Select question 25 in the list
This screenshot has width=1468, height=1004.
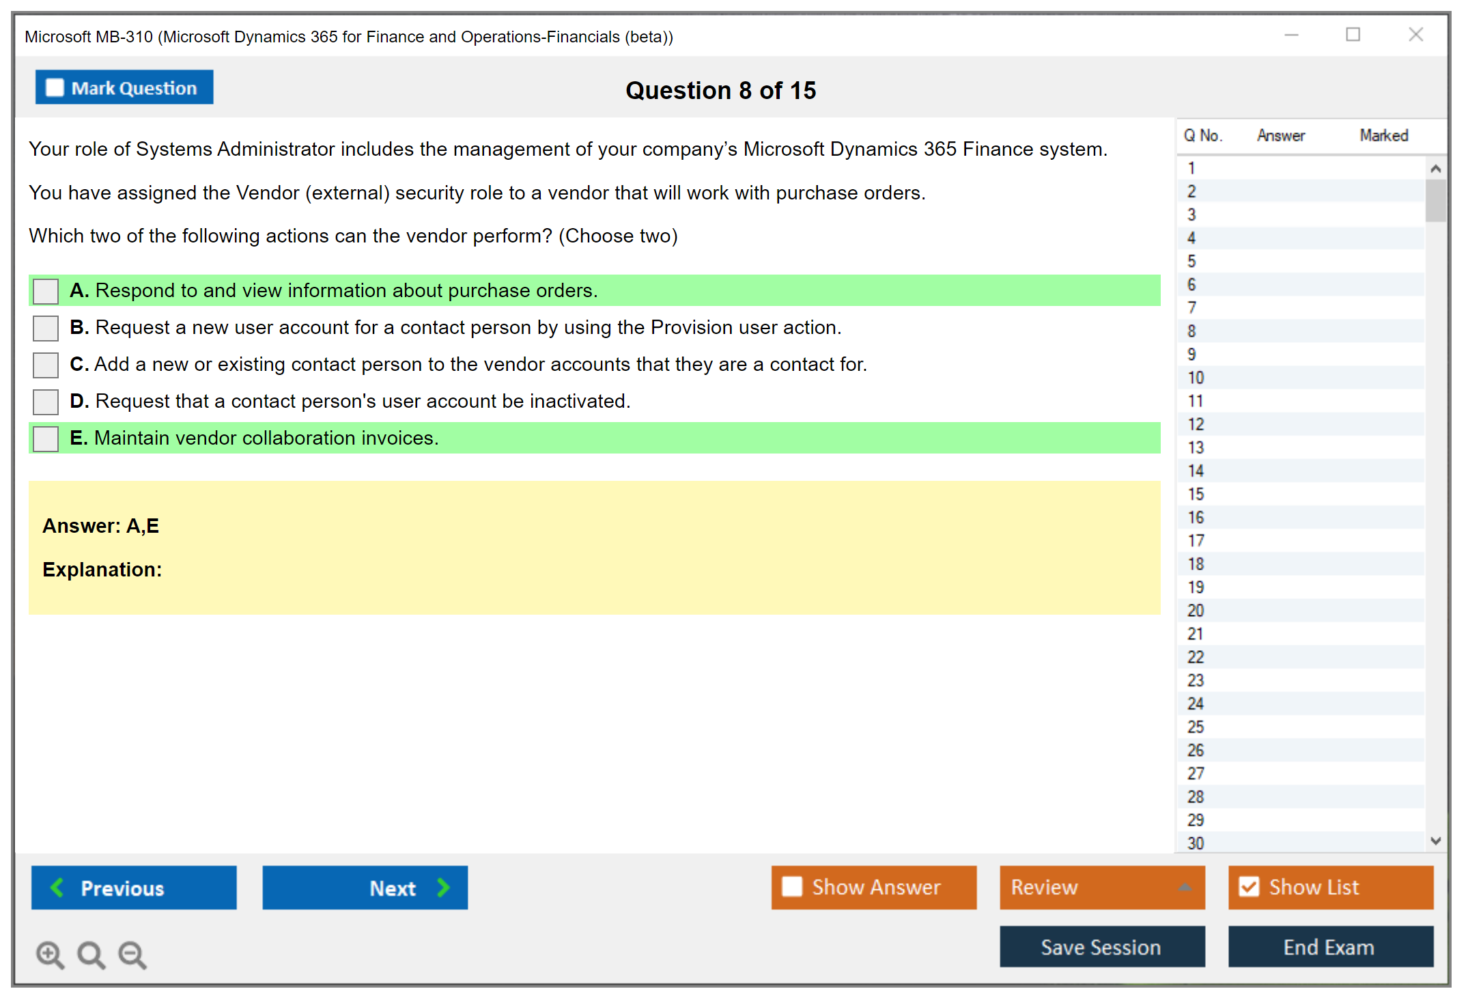click(x=1196, y=727)
